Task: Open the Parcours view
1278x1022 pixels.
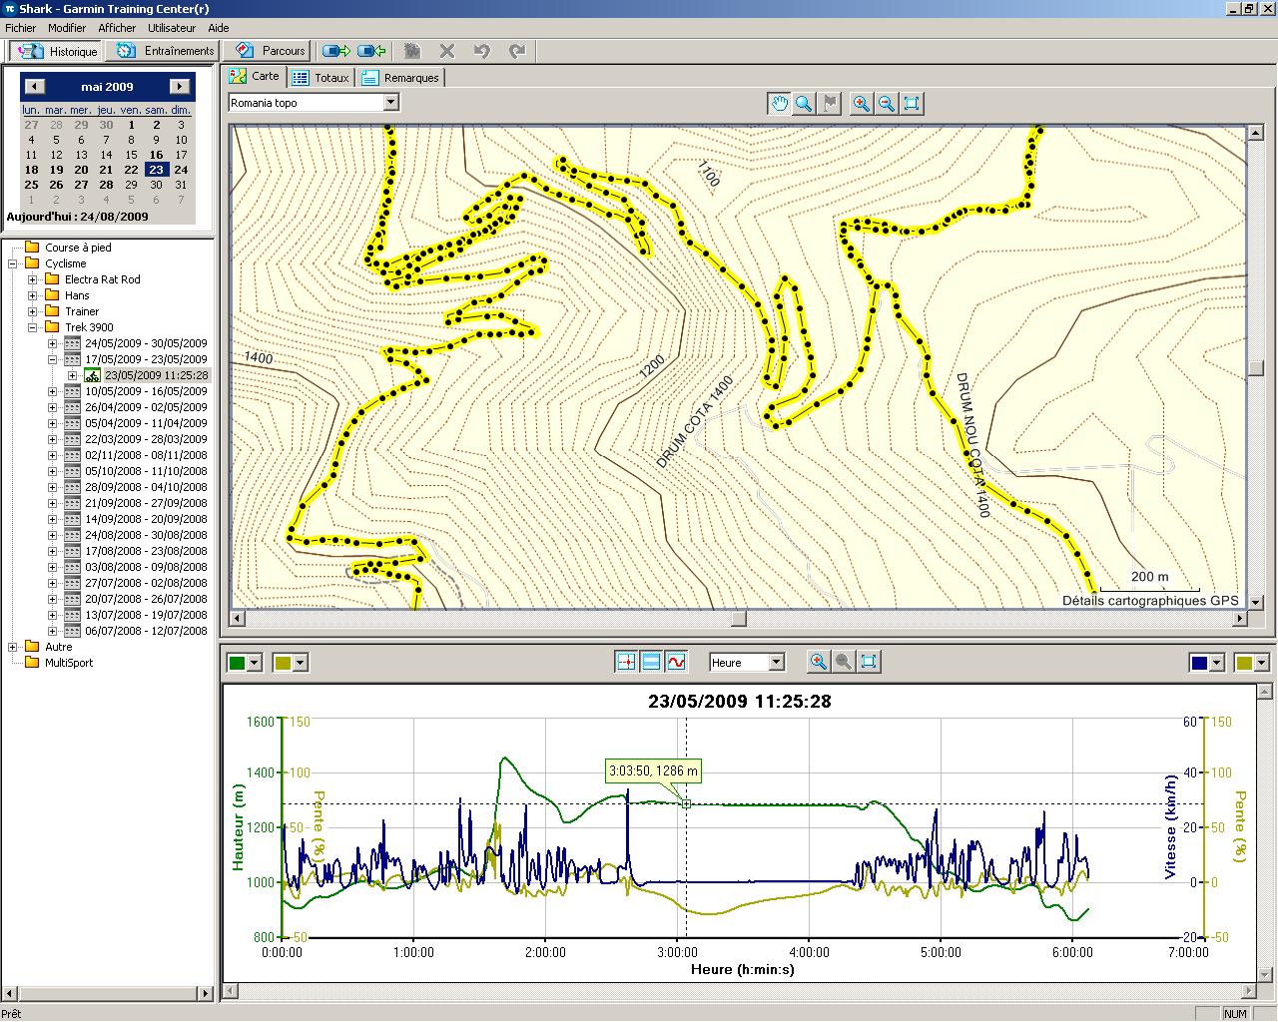Action: pos(271,51)
